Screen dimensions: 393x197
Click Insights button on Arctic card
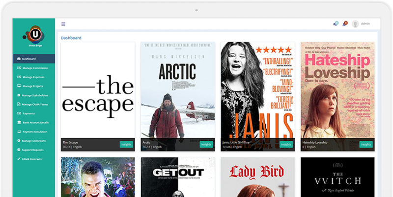(206, 145)
